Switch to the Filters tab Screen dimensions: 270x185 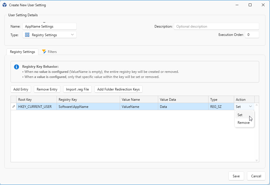[x=50, y=52]
